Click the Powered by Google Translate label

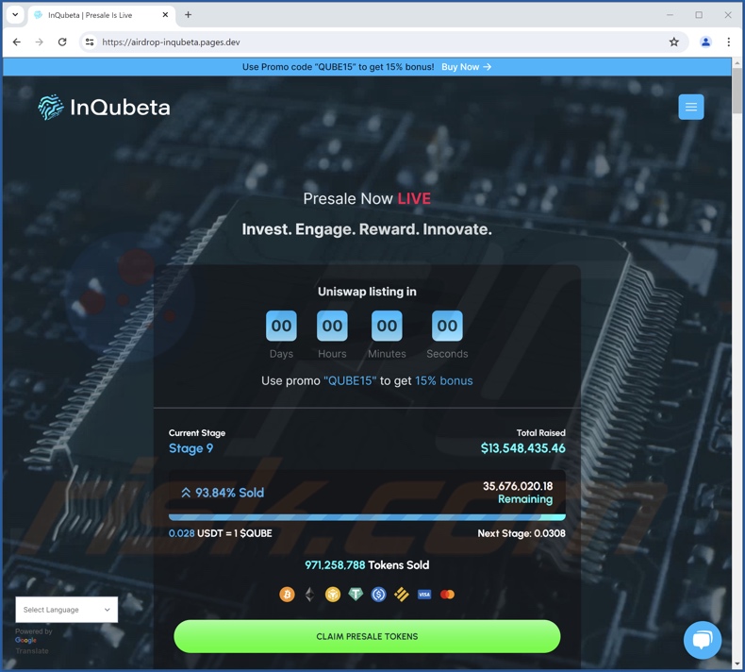pos(33,641)
